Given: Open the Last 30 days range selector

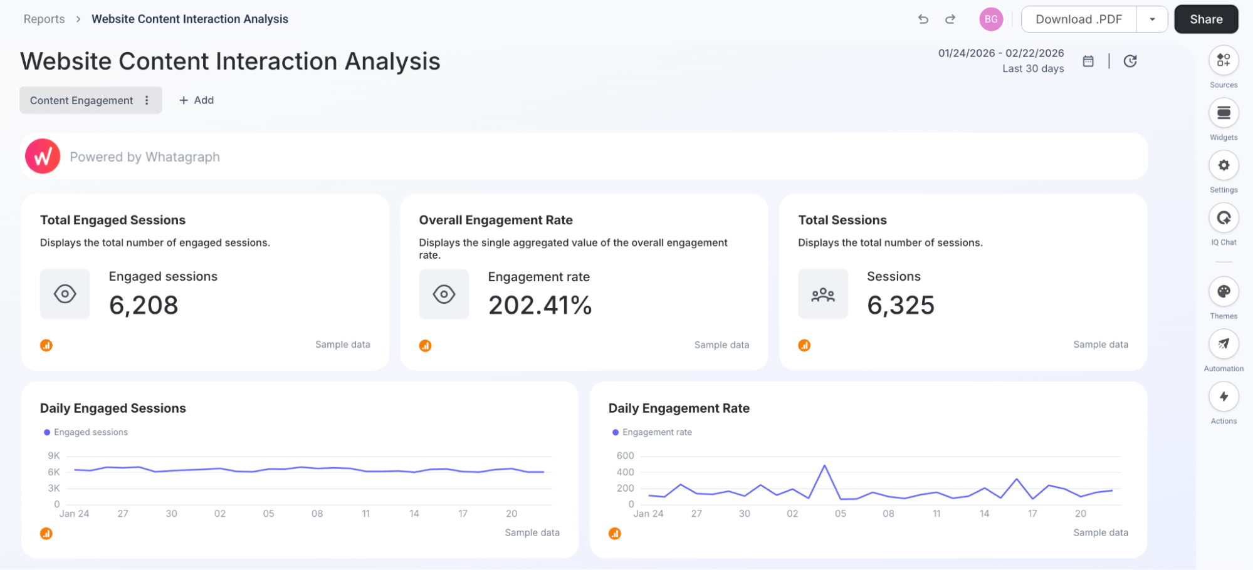Looking at the screenshot, I should (1032, 68).
